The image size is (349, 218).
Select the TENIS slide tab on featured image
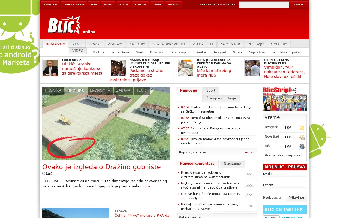142,90
